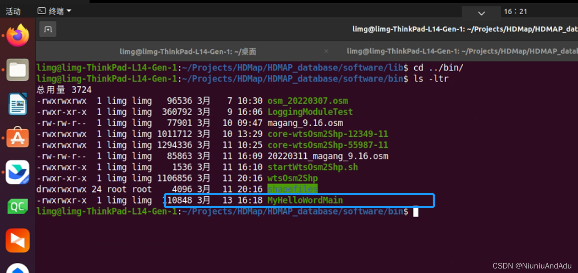
Task: Click the new terminal tab button
Action: coord(48,29)
